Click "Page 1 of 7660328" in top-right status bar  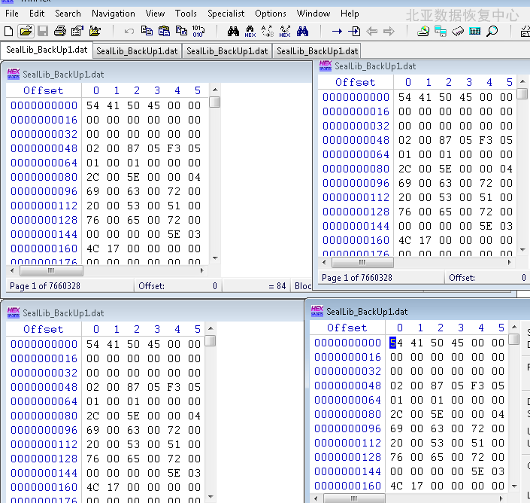[x=357, y=278]
